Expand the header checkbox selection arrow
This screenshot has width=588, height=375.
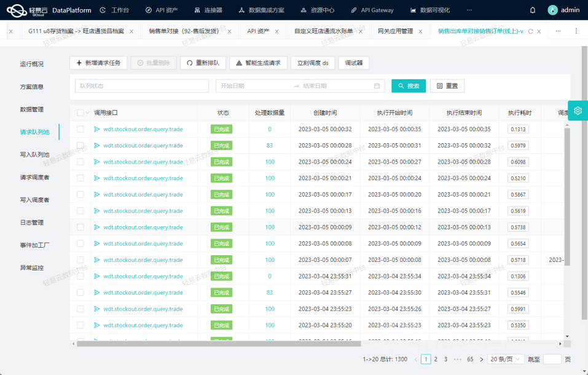tap(88, 113)
